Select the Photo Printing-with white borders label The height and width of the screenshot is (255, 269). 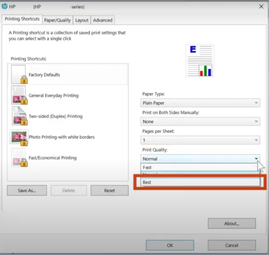(61, 137)
